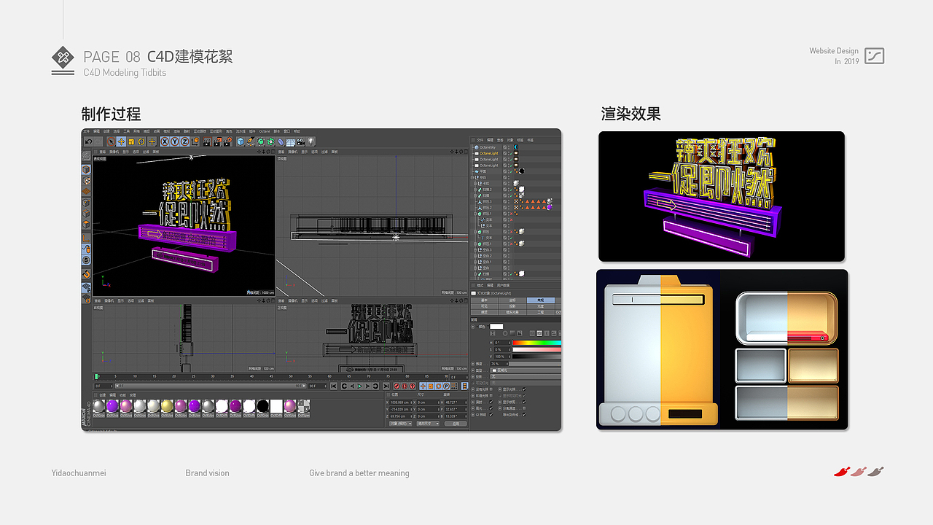
Task: Enable Points editing mode
Action: click(x=86, y=203)
